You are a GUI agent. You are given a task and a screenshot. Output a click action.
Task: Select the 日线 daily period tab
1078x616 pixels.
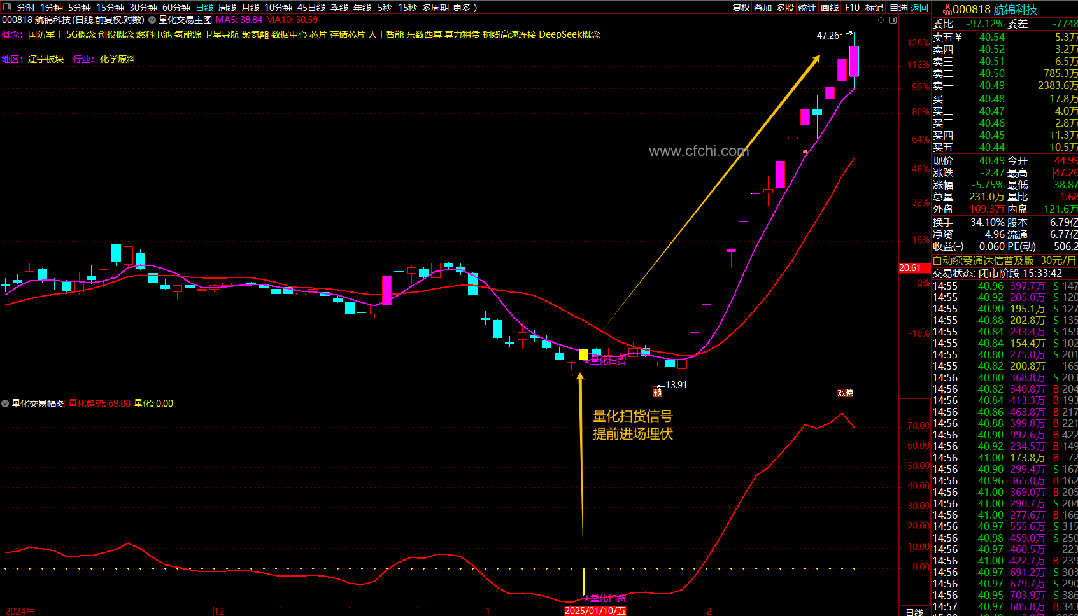point(204,8)
